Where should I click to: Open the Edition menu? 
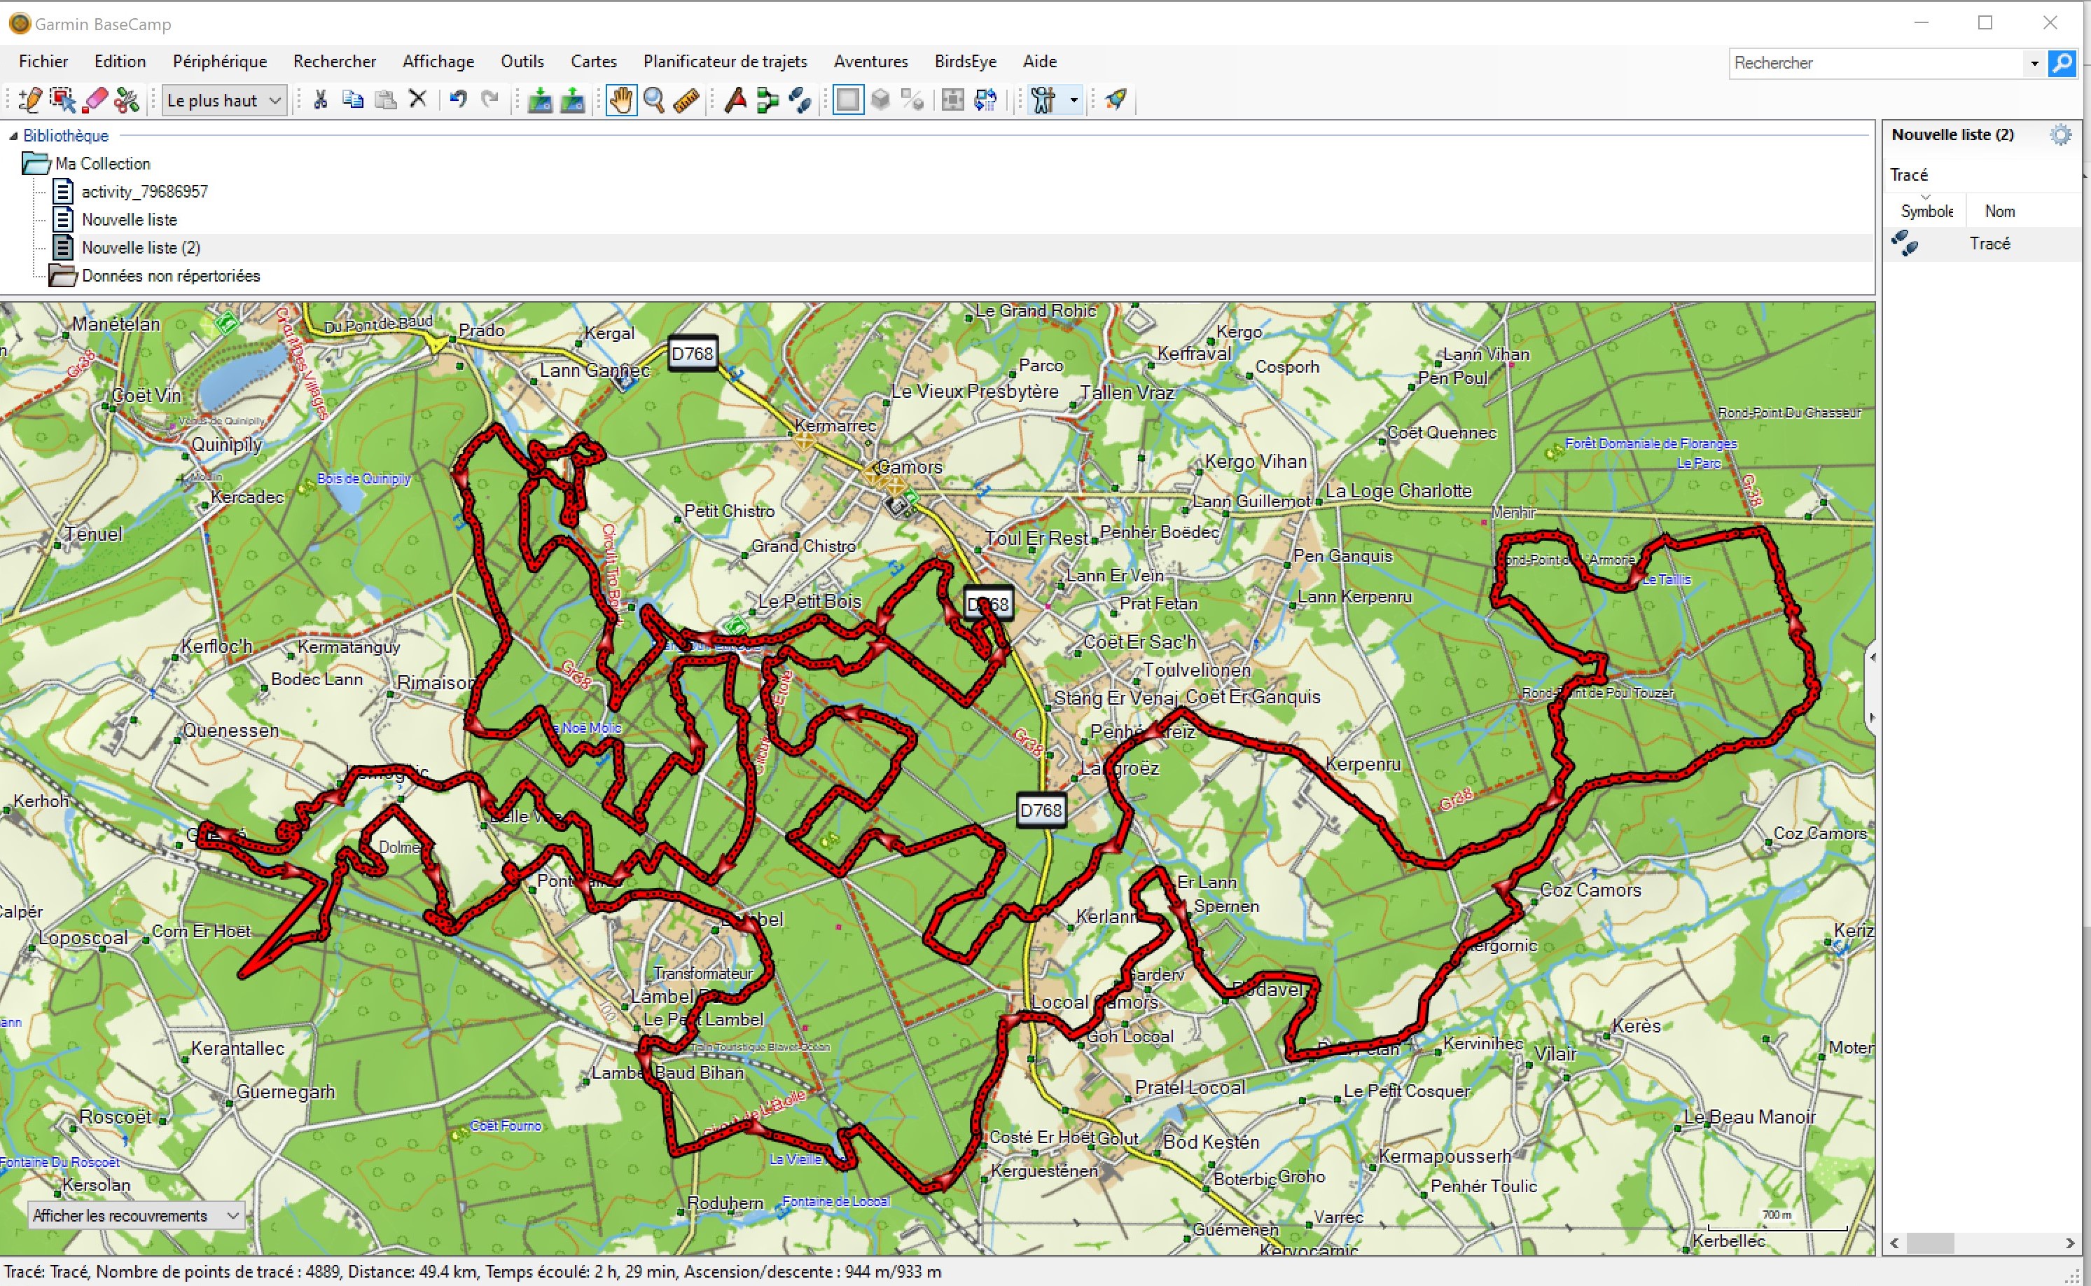click(x=120, y=61)
